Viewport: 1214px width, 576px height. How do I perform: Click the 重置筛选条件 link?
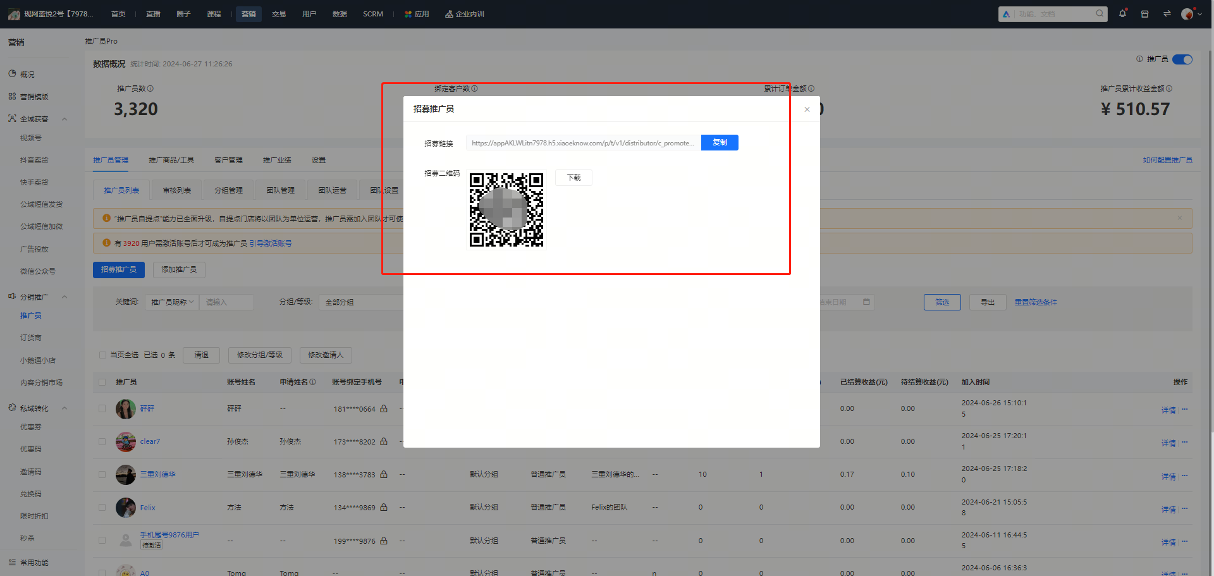click(1036, 302)
